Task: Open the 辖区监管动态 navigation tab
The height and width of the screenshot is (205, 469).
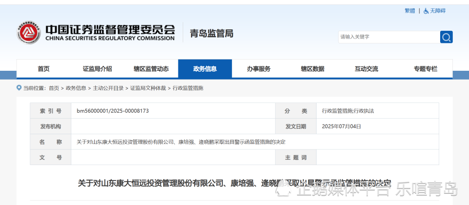Action: 151,69
